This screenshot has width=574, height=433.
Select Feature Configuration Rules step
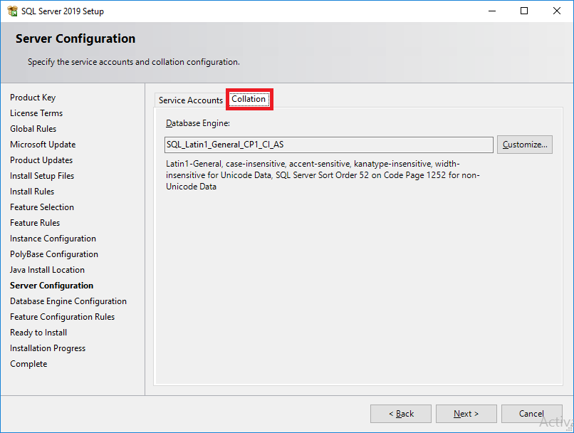[62, 317]
